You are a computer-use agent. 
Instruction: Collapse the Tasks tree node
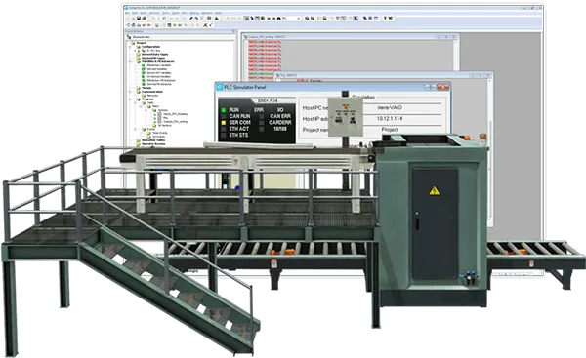coord(135,103)
